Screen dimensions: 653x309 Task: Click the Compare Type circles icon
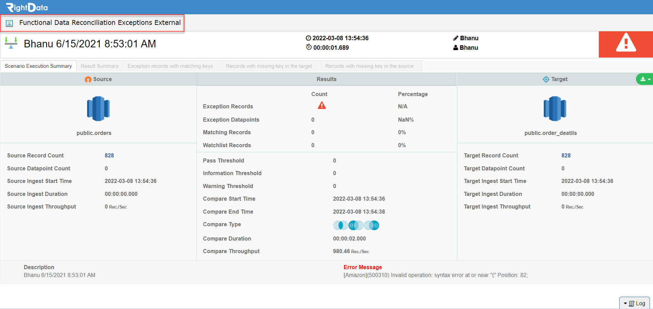[356, 225]
